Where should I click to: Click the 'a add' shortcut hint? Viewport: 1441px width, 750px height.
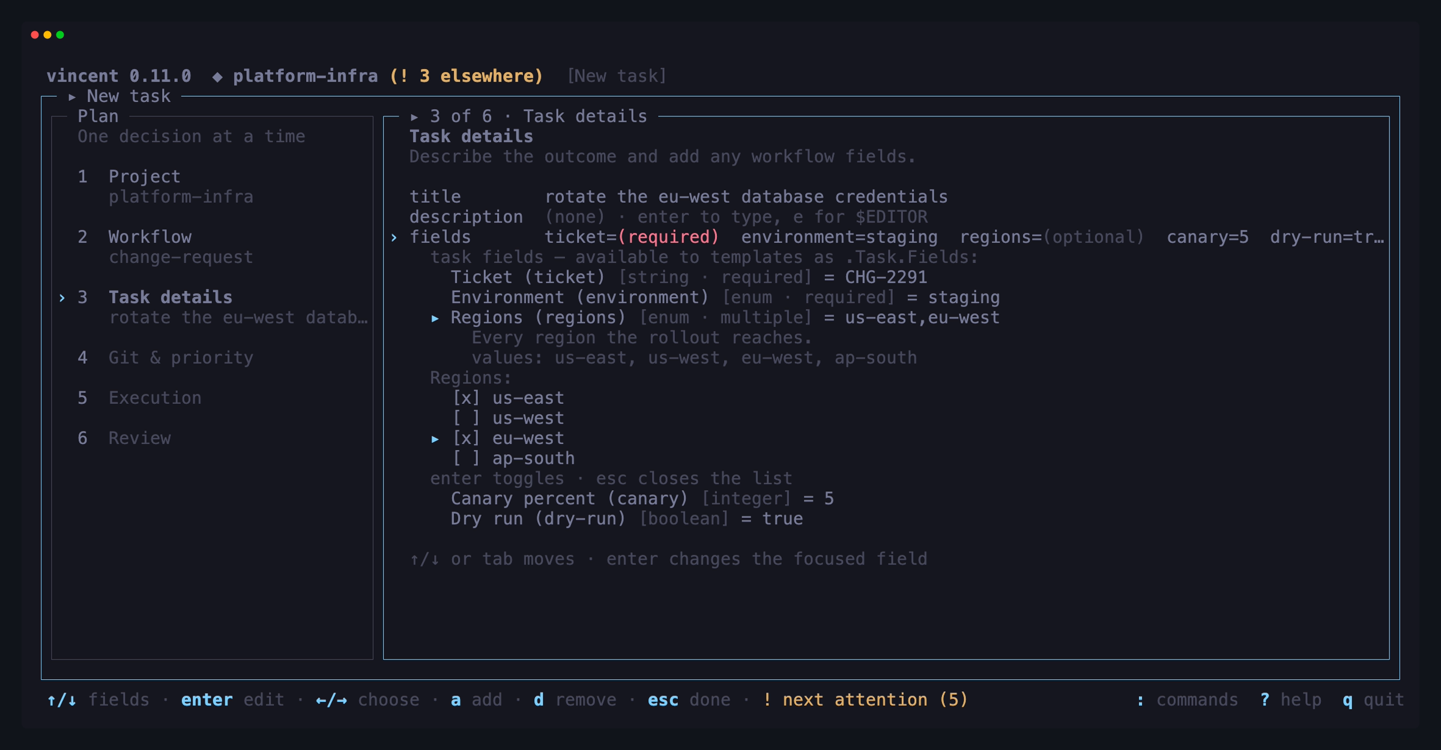coord(477,700)
